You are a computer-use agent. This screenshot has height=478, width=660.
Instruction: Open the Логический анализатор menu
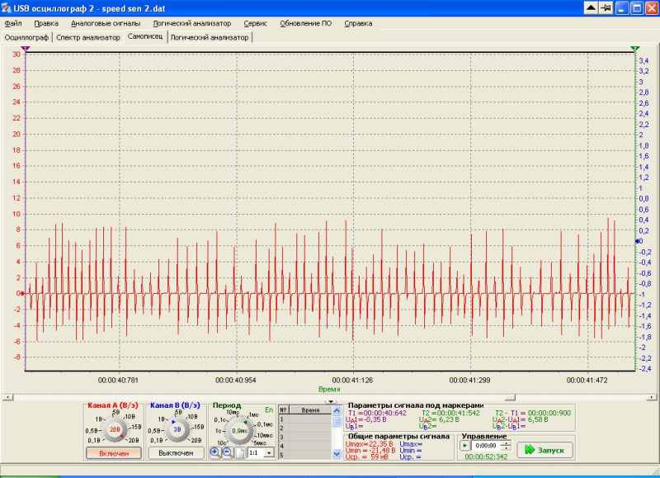pos(192,24)
